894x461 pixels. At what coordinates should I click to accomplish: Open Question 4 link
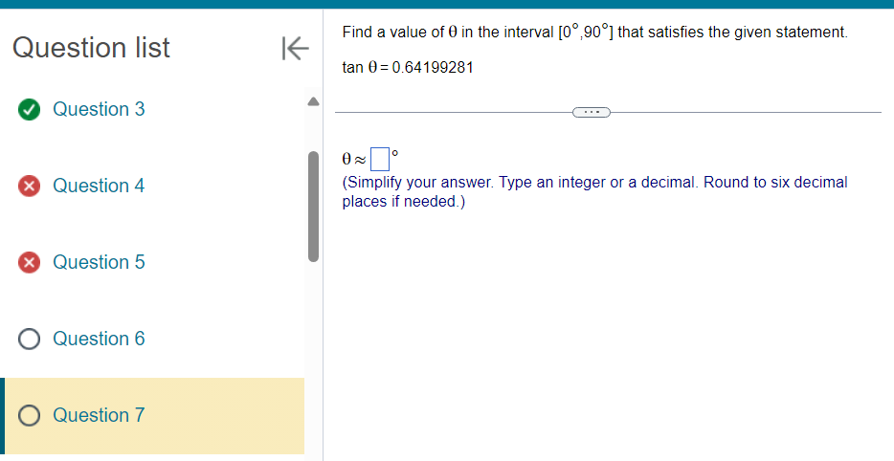99,186
